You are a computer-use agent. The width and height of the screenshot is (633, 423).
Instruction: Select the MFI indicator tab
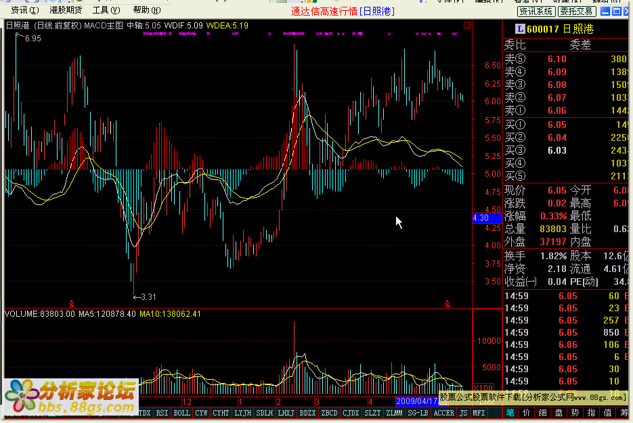click(479, 413)
